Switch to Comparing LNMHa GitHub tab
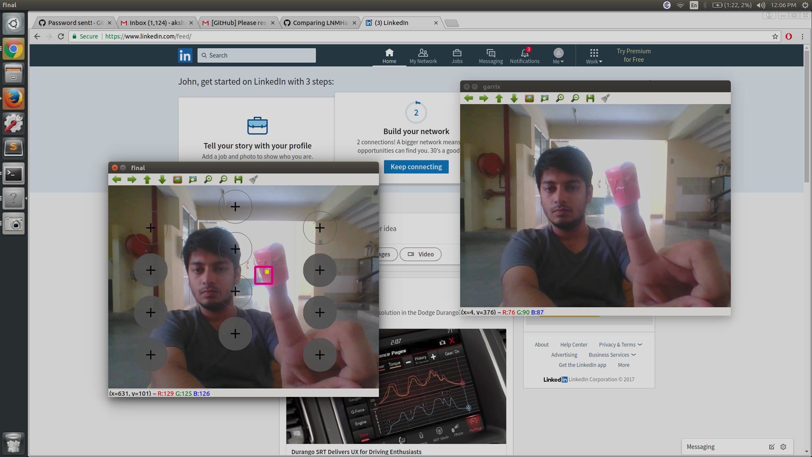812x457 pixels. pyautogui.click(x=320, y=23)
